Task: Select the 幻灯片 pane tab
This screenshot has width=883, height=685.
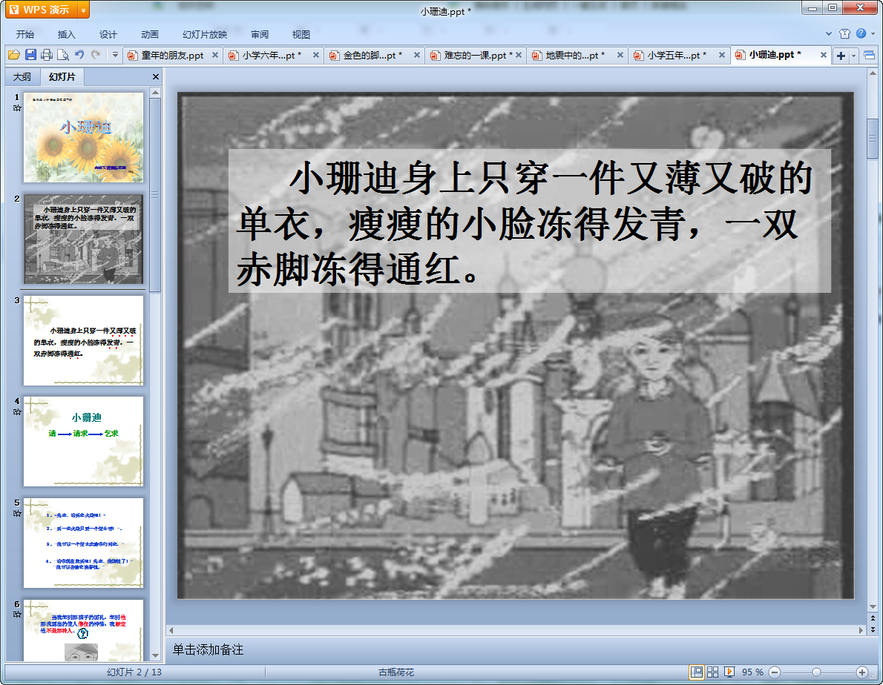Action: (62, 76)
